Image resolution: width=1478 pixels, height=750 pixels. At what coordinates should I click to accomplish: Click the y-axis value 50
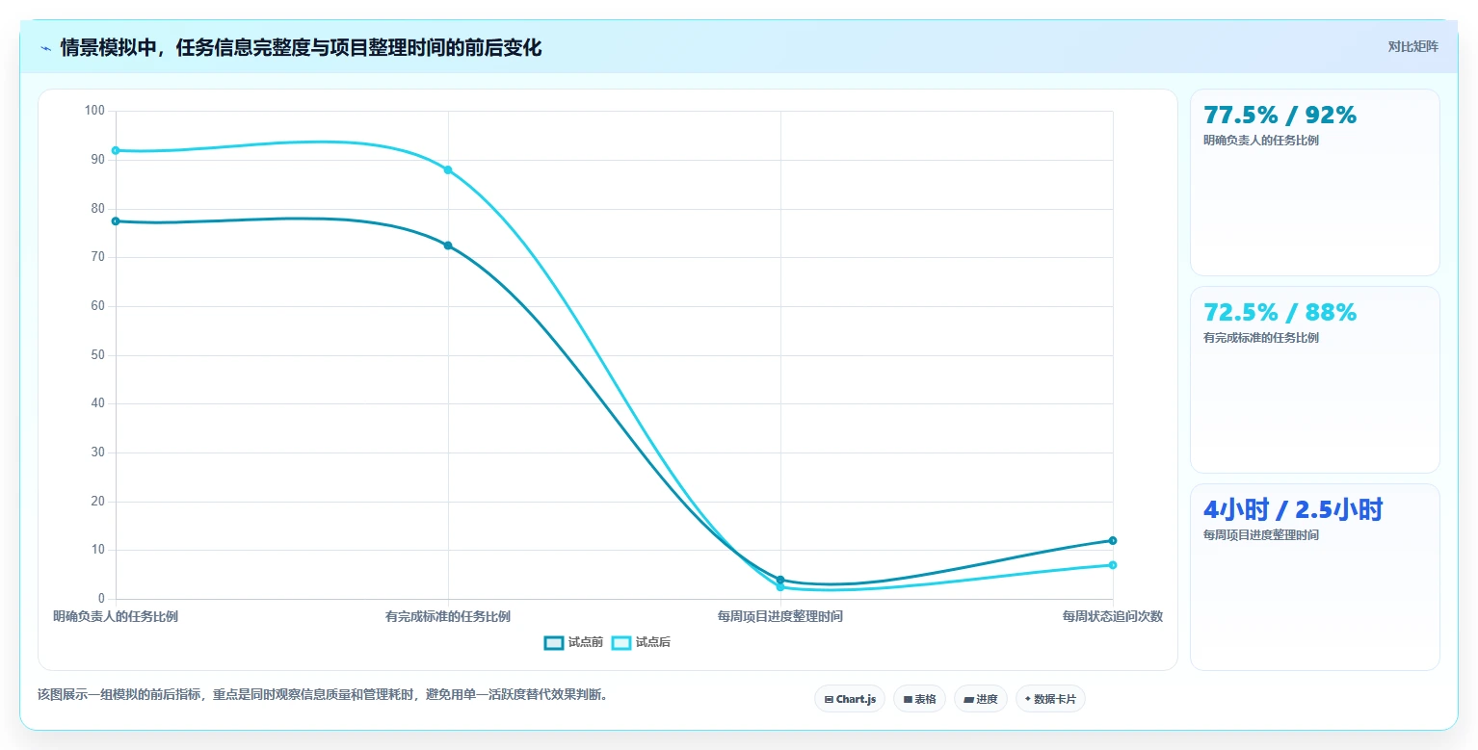tap(97, 355)
